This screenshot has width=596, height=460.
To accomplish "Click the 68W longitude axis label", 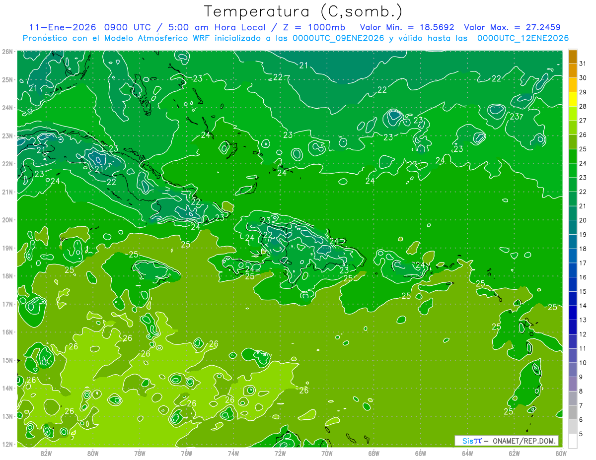I will [374, 454].
